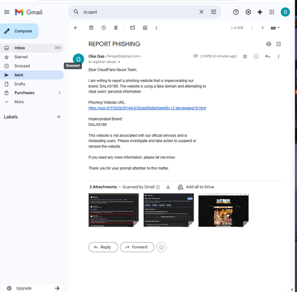The image size is (297, 292).
Task: Add emoji reaction next to Forward
Action: [162, 247]
